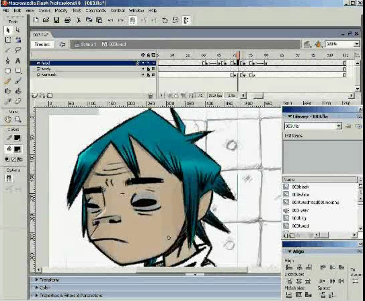
Task: Select the Pen tool
Action: coord(8,61)
